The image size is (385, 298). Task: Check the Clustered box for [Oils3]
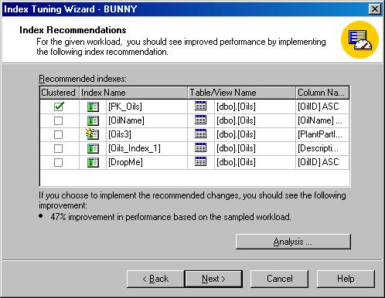click(x=58, y=134)
